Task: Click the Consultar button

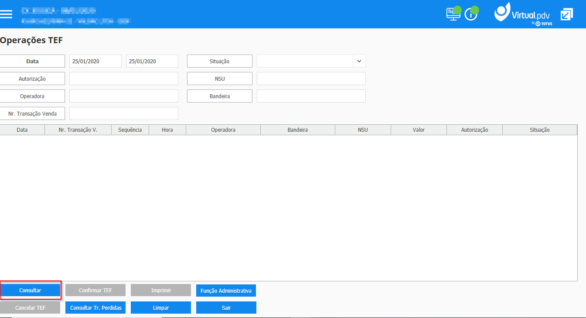Action: 30,291
